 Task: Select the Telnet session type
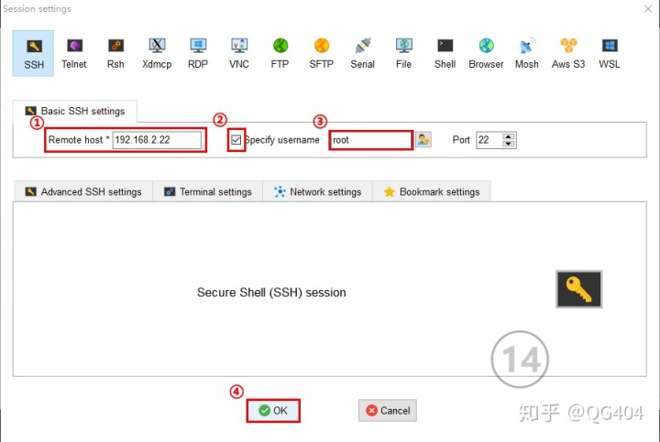pos(74,53)
